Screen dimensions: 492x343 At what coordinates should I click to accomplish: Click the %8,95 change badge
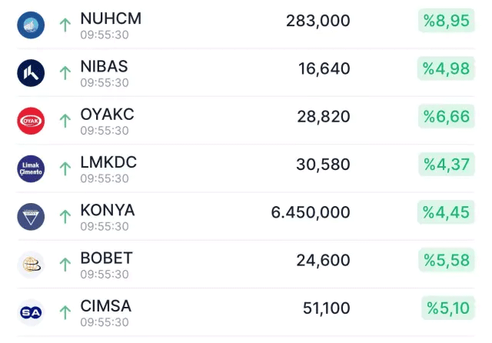446,21
